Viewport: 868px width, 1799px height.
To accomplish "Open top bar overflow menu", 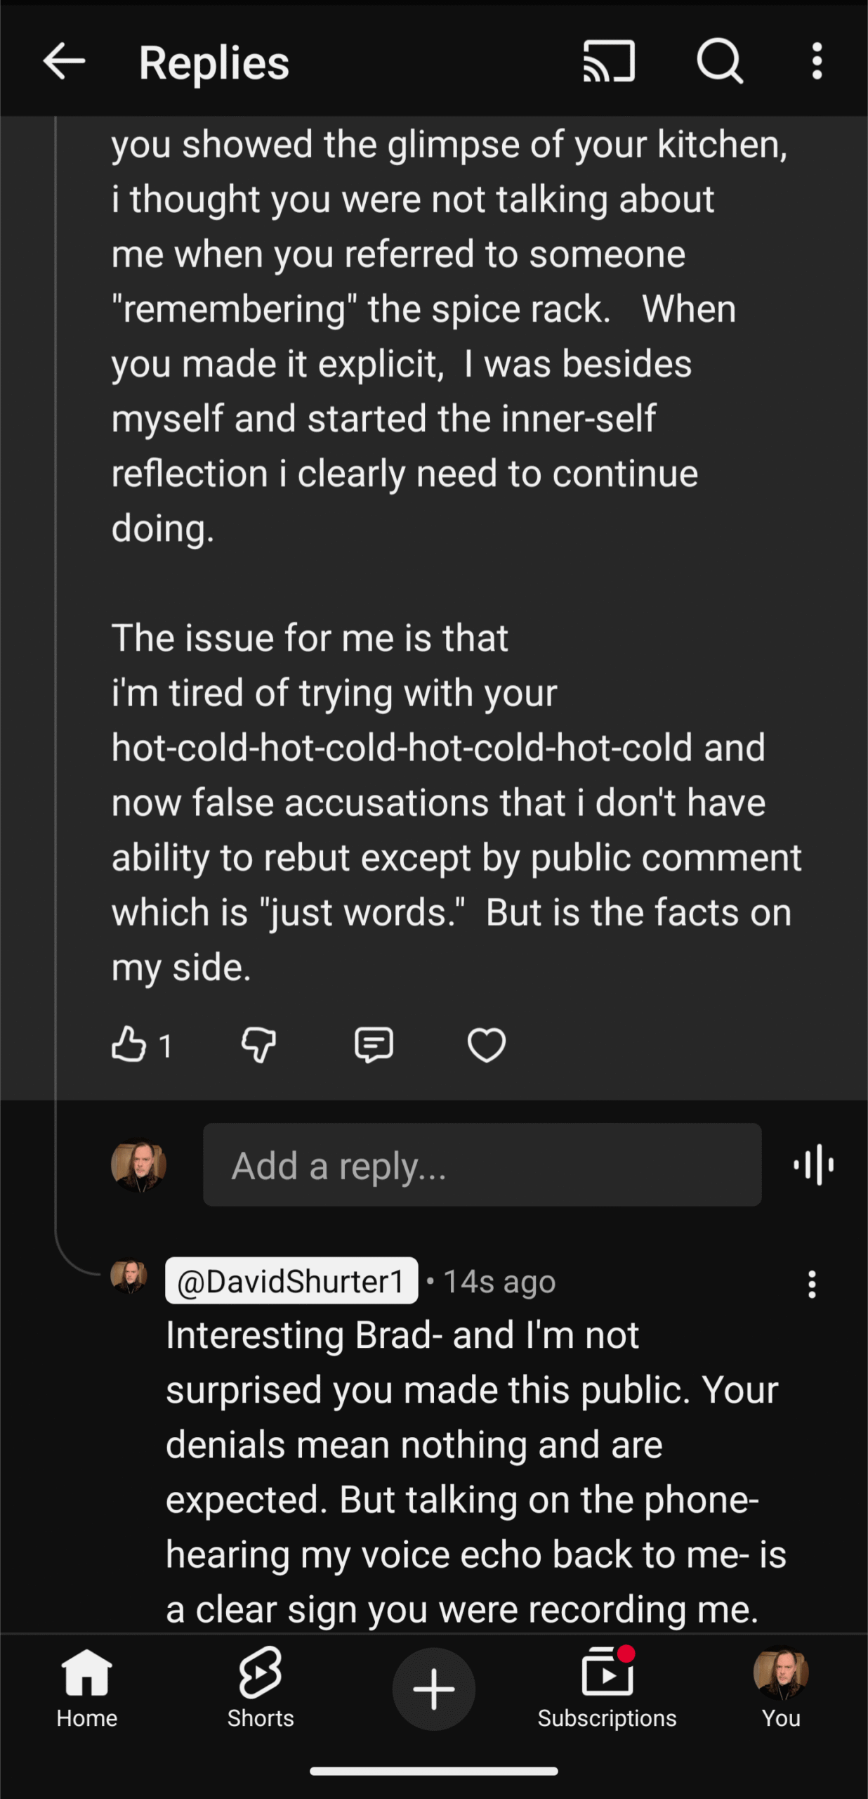I will coord(817,62).
